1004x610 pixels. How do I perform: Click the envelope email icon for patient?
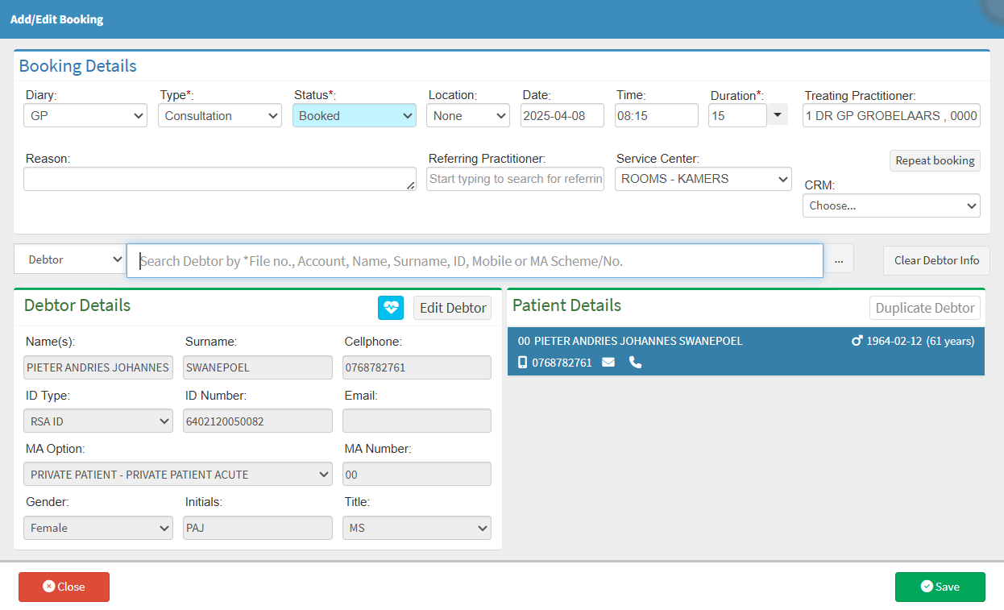click(x=608, y=363)
